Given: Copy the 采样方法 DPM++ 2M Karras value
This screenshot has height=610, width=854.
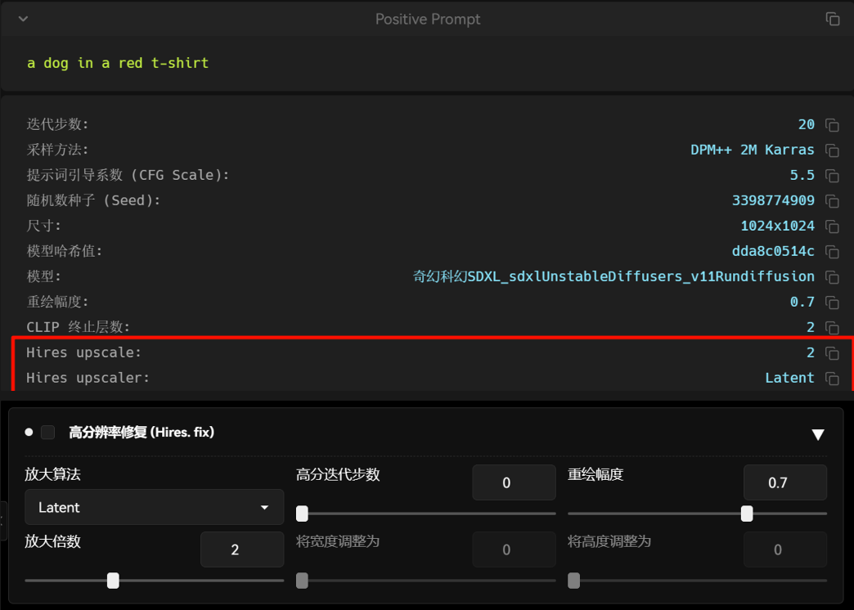Looking at the screenshot, I should pyautogui.click(x=832, y=150).
